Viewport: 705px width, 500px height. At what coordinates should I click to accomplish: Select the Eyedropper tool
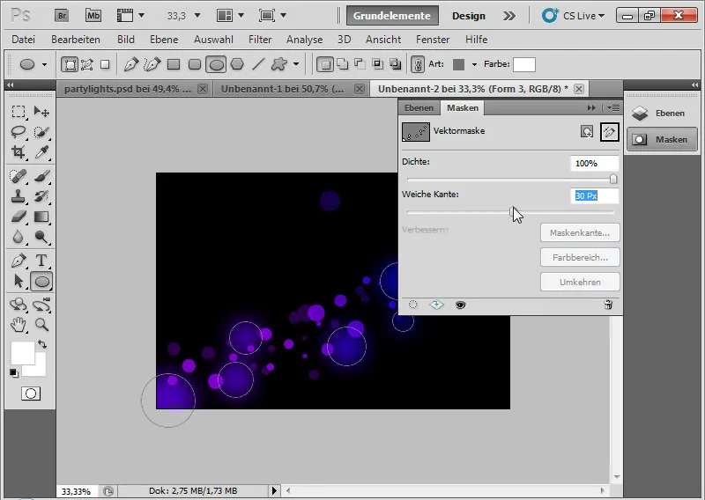point(41,151)
